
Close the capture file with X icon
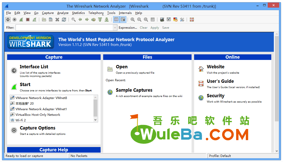tap(57, 20)
